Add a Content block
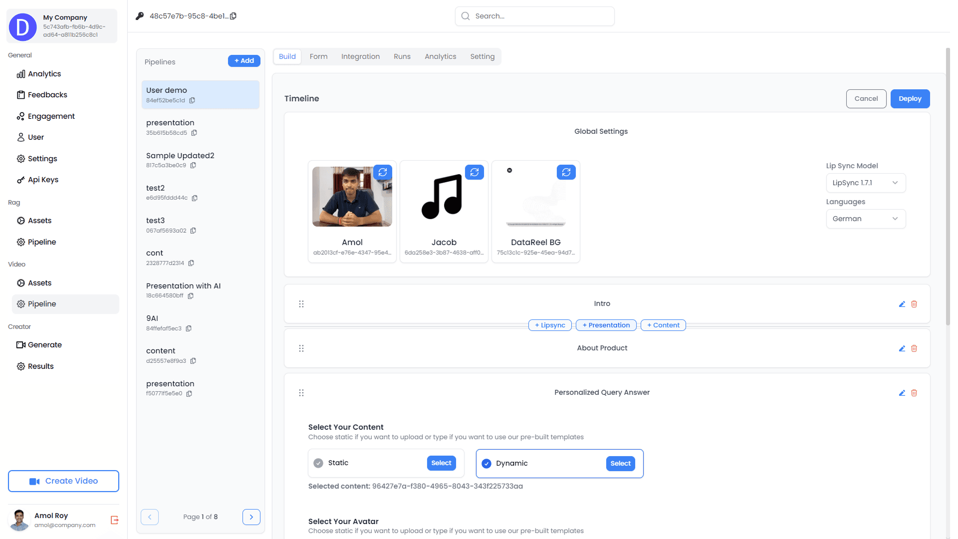 coord(663,325)
